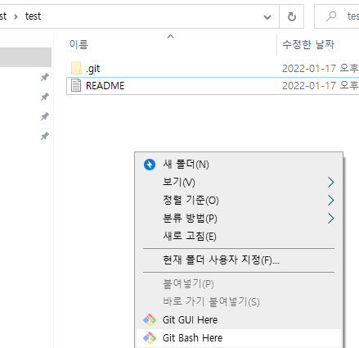Click the sort direction arrow above the name column
The image size is (359, 348).
[x=170, y=36]
